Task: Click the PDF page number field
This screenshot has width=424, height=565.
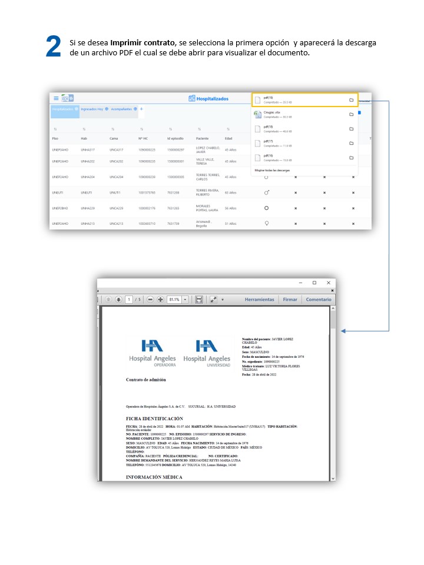Action: pos(129,300)
